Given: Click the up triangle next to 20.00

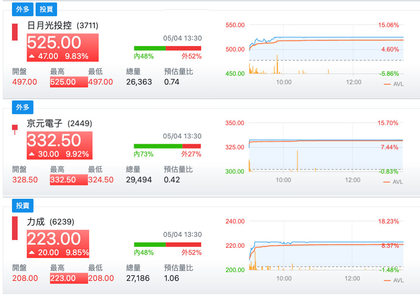Looking at the screenshot, I should [x=32, y=252].
